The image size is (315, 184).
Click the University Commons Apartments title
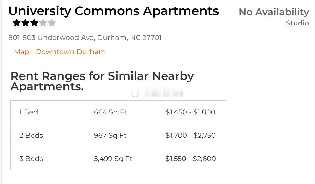point(114,11)
